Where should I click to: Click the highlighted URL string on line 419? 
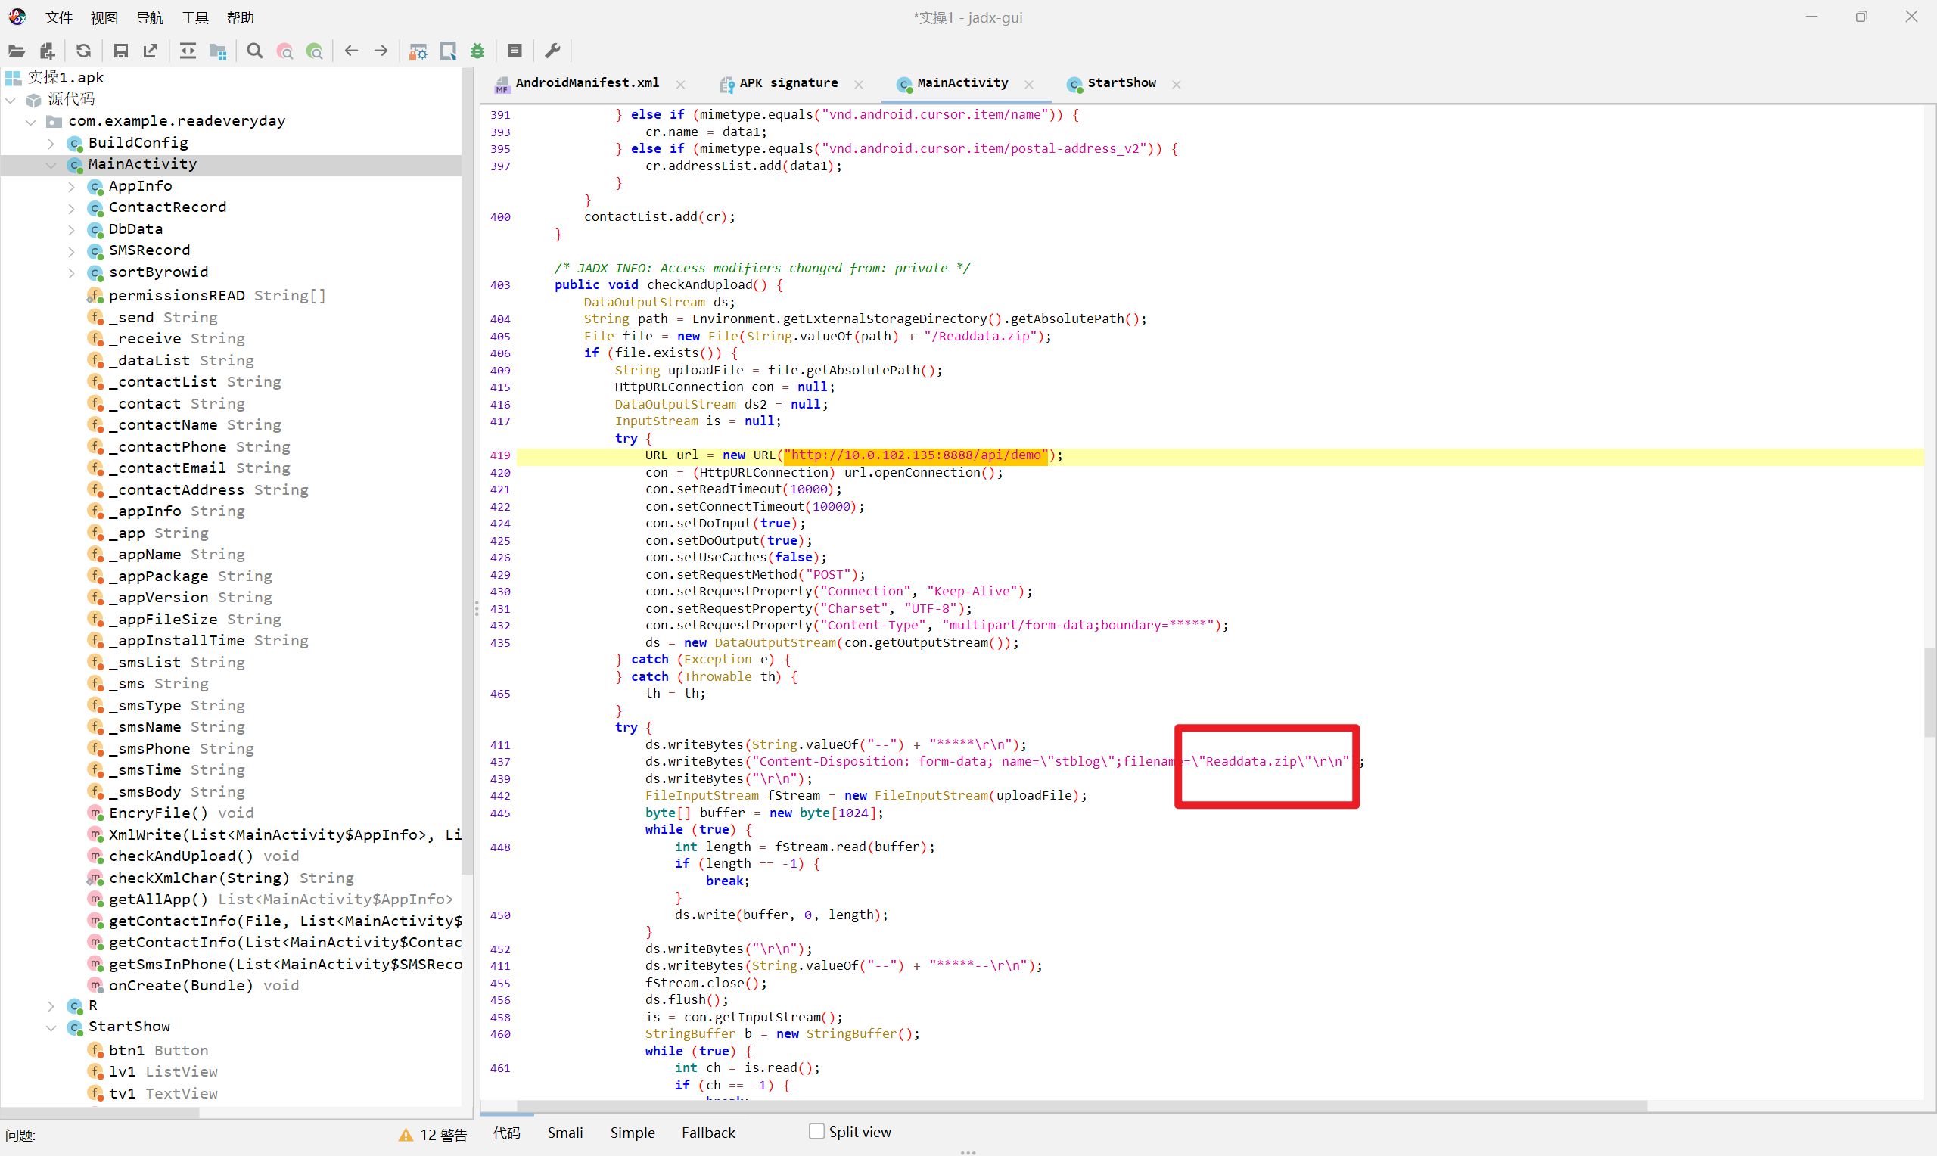(916, 455)
